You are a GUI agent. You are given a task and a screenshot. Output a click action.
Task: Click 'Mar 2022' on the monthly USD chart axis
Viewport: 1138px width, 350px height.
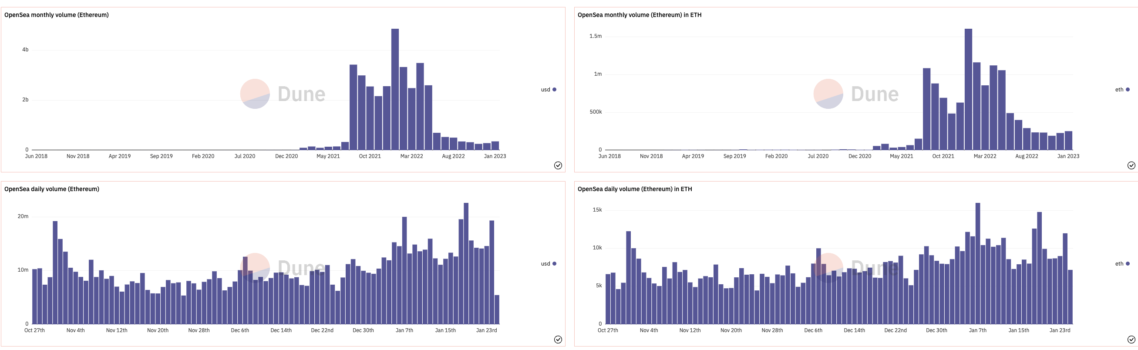point(412,156)
